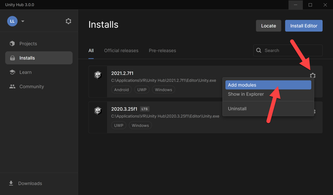333x195 pixels.
Task: Switch to the All tab
Action: (91, 51)
